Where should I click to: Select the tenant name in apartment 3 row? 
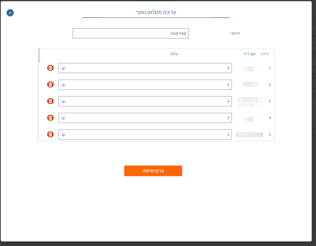250,102
